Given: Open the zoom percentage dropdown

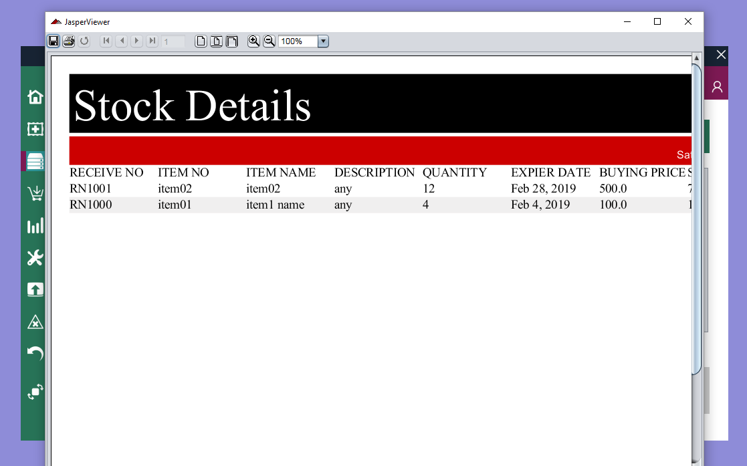Looking at the screenshot, I should coord(323,41).
